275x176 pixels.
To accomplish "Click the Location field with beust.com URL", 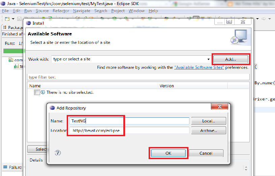I will click(129, 130).
